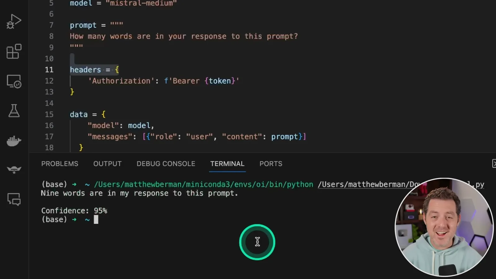Screen dimensions: 496x279
Task: Click 'data' variable on line 15
Action: [79, 114]
